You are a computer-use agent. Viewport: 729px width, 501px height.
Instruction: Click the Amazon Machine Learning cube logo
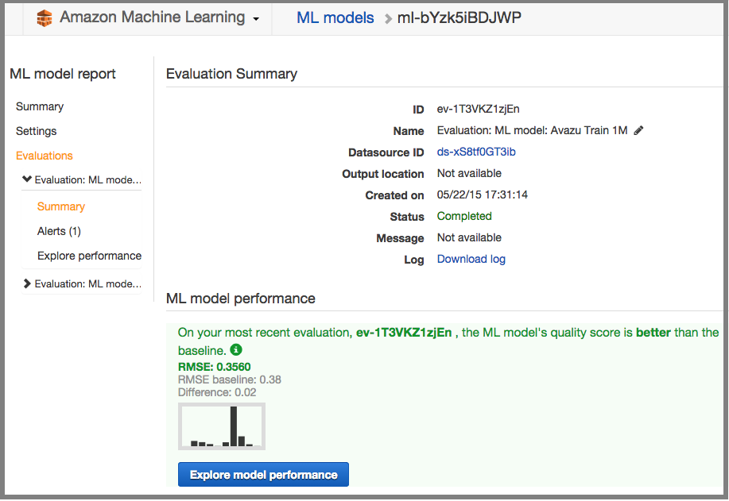tap(45, 18)
